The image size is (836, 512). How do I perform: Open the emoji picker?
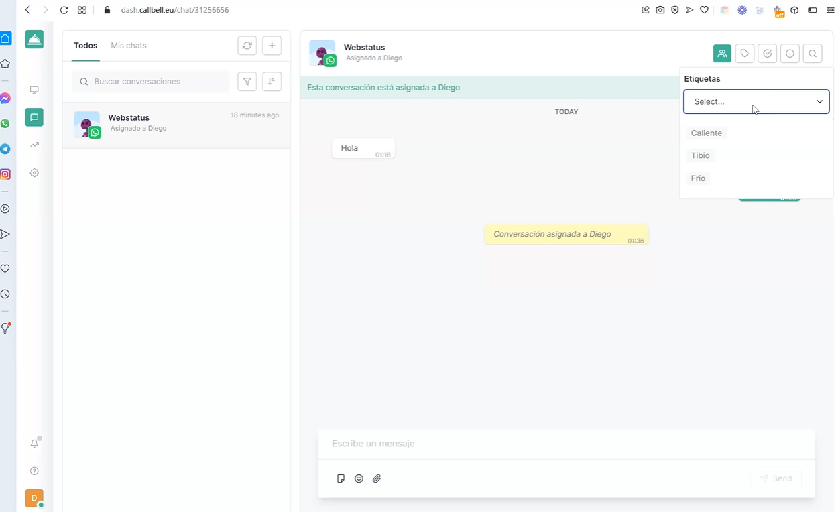[x=359, y=478]
